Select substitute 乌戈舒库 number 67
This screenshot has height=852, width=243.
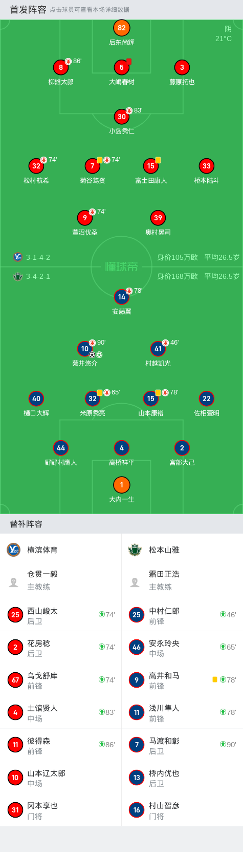point(61,680)
